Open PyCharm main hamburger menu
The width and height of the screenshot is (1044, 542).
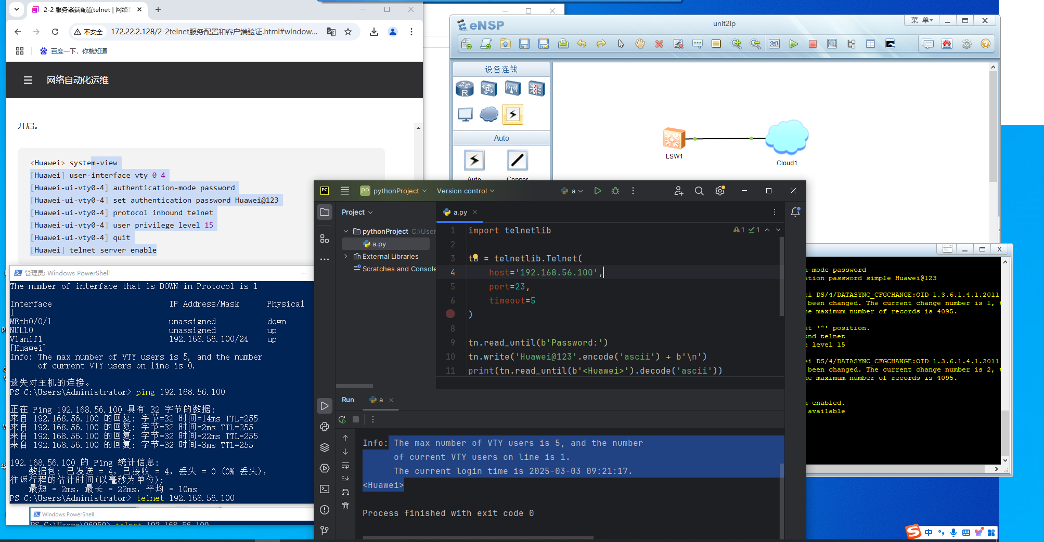pyautogui.click(x=344, y=191)
